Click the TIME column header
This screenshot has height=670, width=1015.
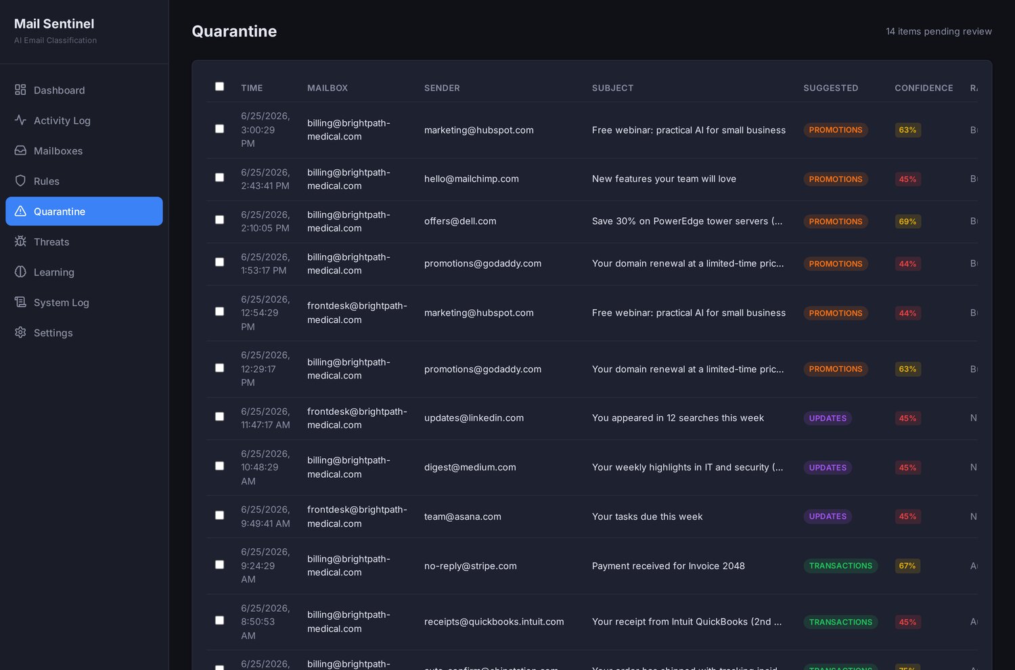[x=252, y=88]
